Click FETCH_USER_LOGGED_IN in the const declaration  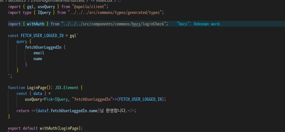coord(42,36)
